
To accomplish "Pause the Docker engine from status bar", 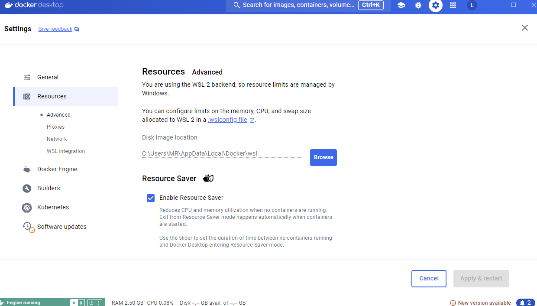I will pyautogui.click(x=81, y=303).
